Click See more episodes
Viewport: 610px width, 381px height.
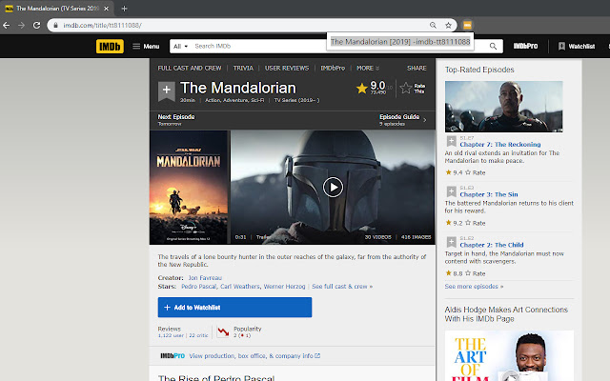[474, 287]
